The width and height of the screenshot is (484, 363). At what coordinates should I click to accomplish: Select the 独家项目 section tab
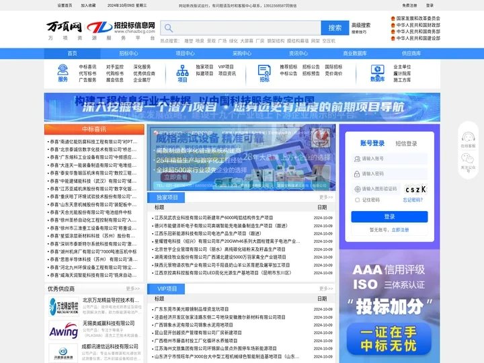[167, 198]
